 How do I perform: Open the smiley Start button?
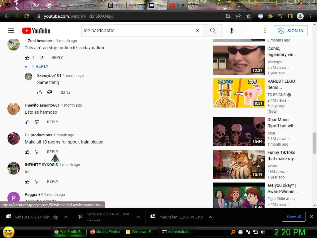8,232
